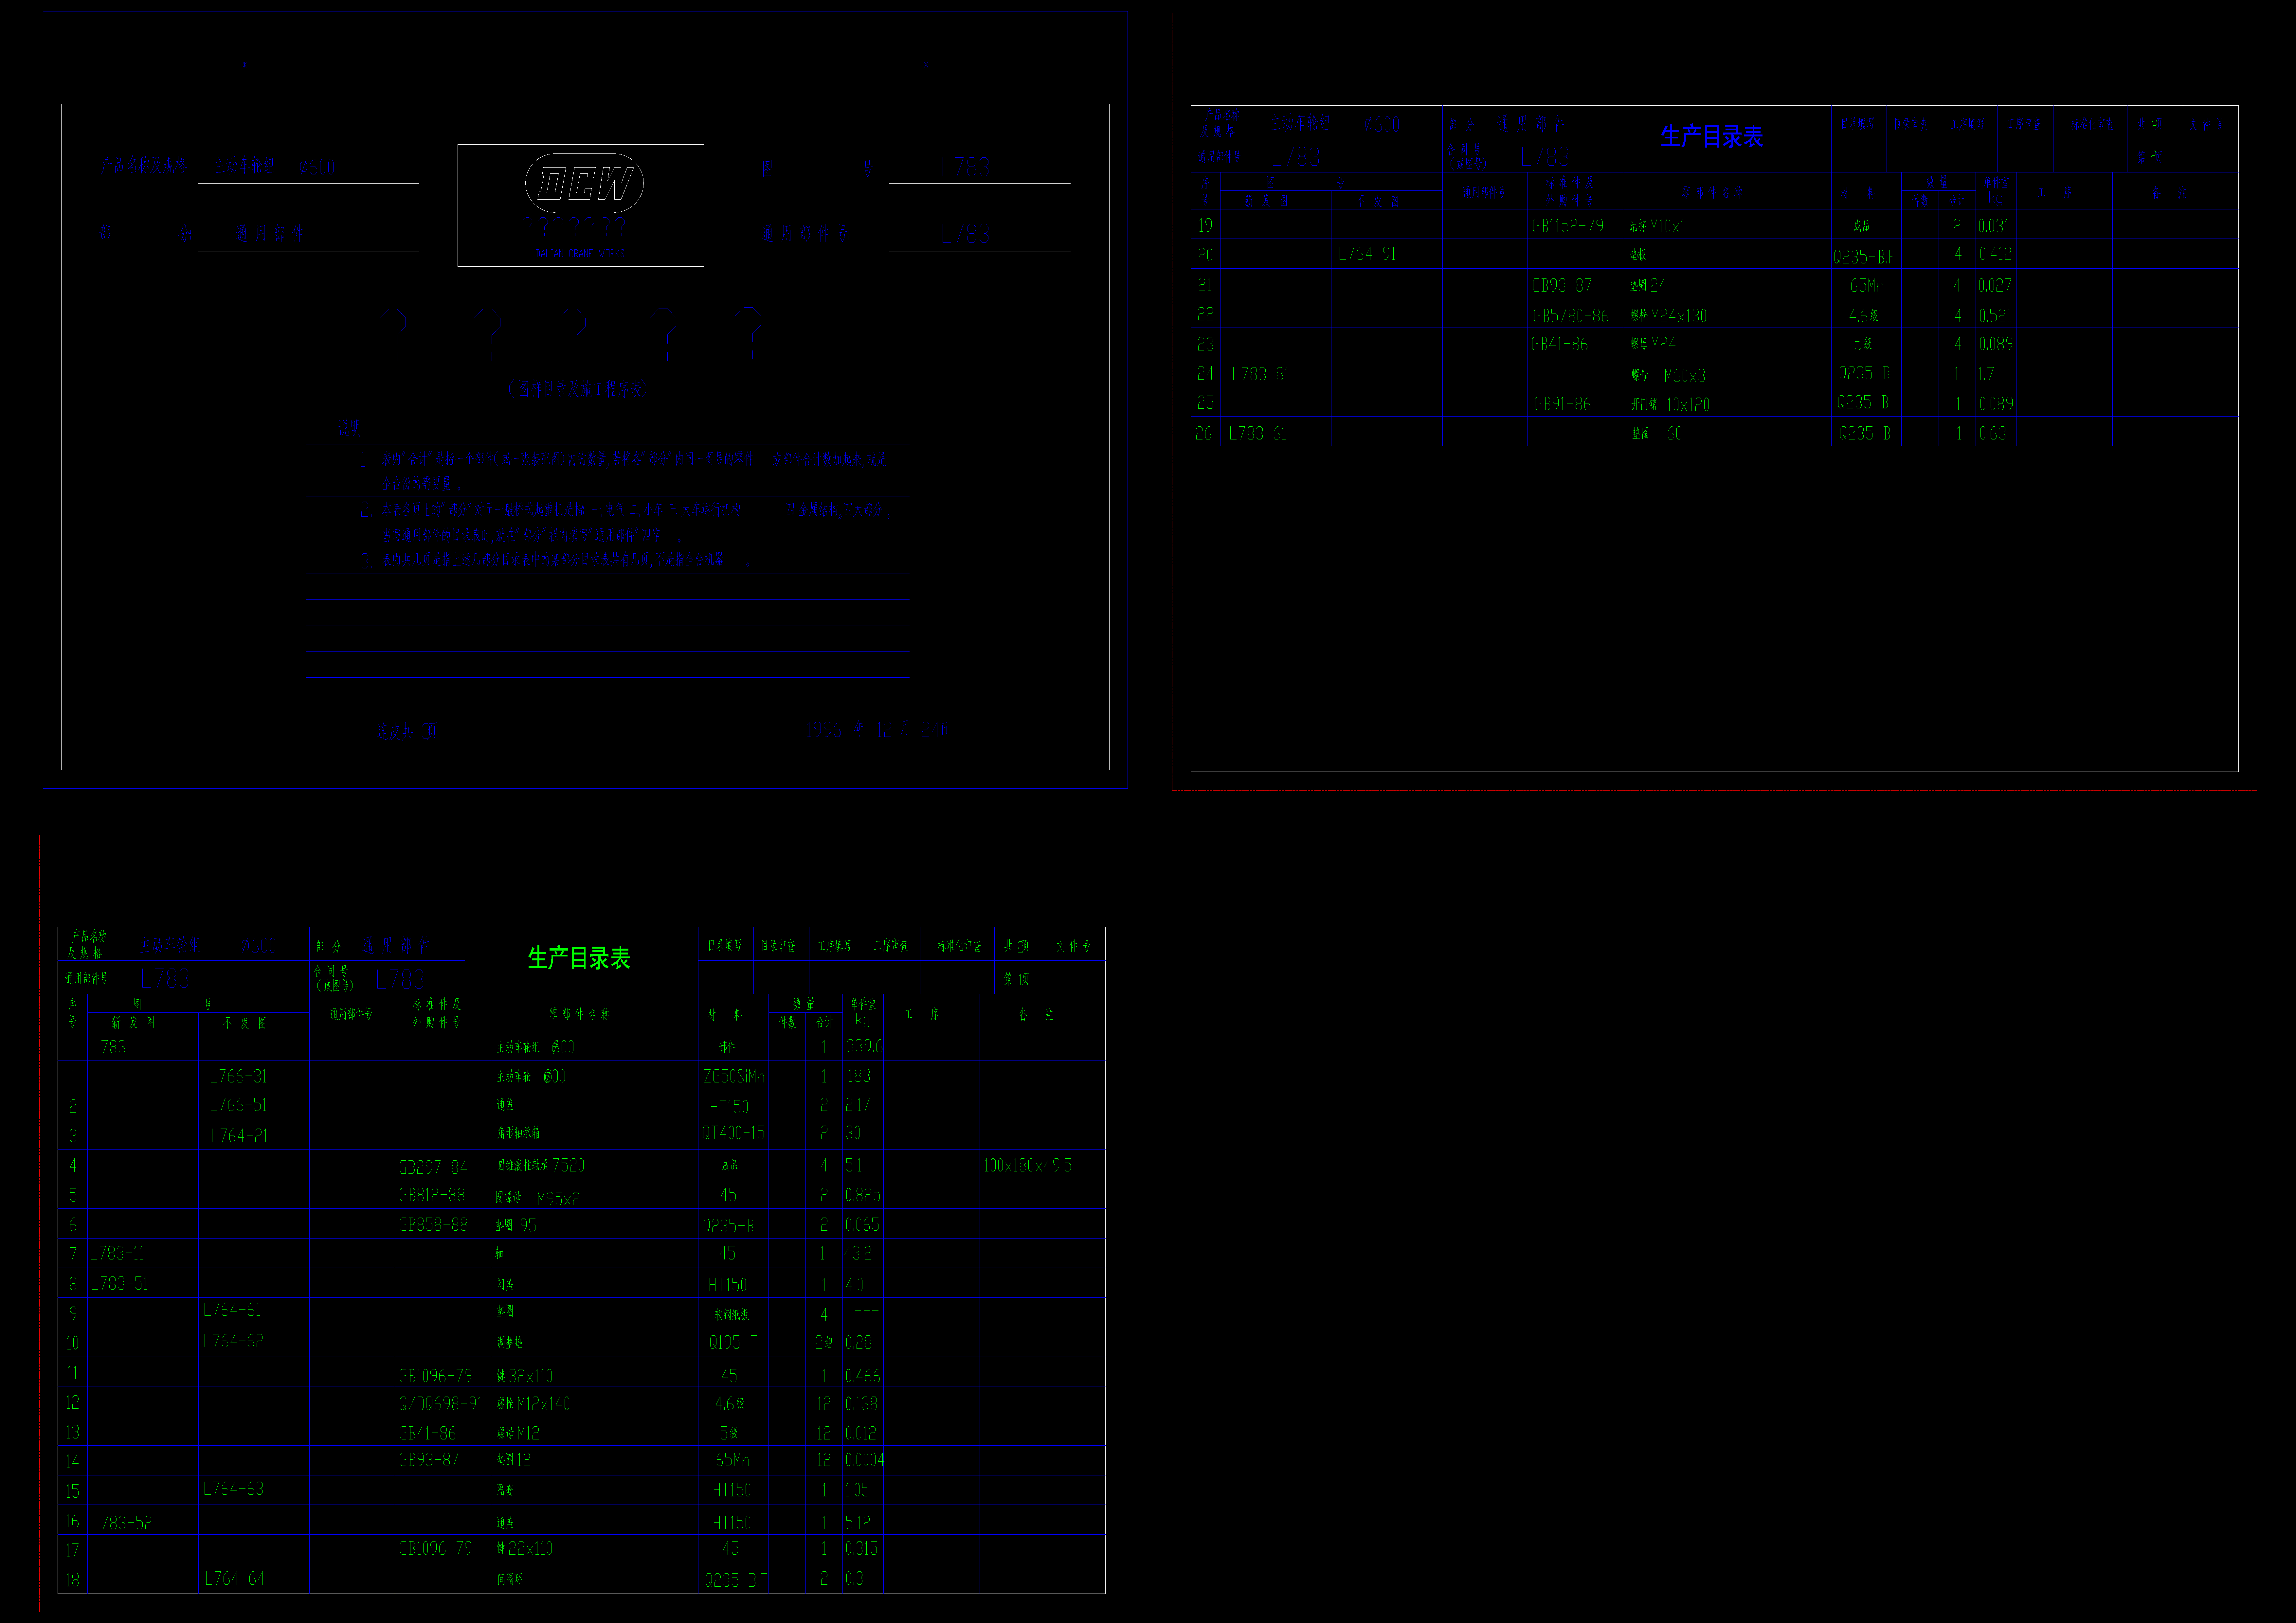The width and height of the screenshot is (2296, 1623).
Task: Select standard code GB858-88
Action: coord(433,1225)
